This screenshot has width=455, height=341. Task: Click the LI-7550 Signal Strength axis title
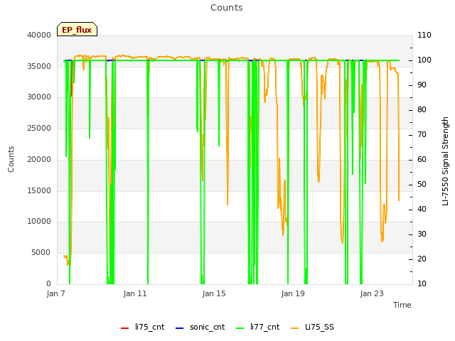tap(445, 161)
